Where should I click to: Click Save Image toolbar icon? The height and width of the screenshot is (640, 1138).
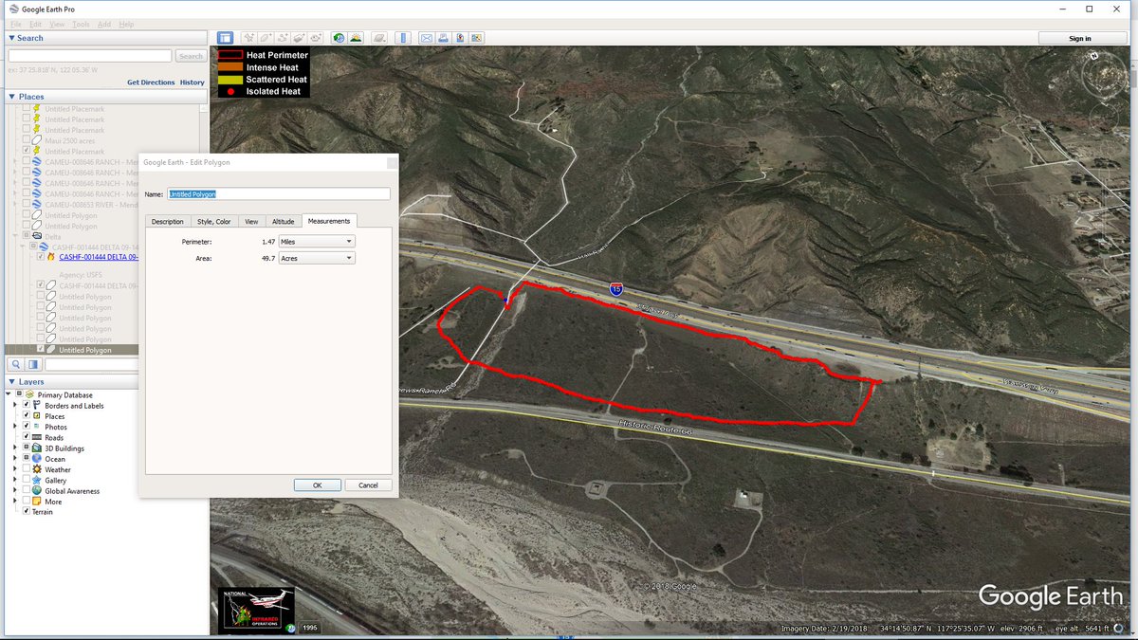tap(460, 38)
